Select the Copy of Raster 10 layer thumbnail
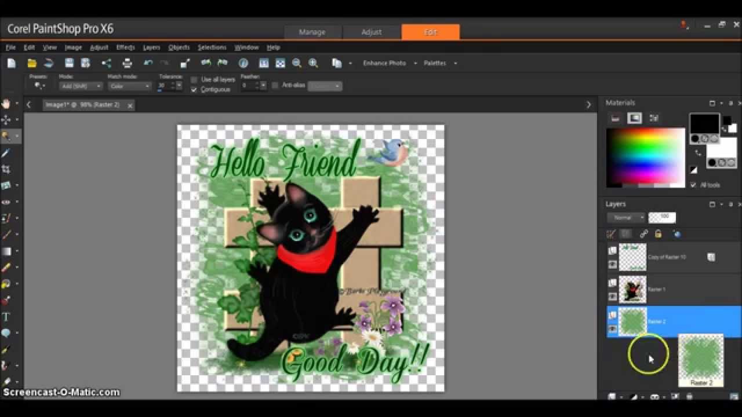Screen dimensions: 742x417 tap(632, 257)
